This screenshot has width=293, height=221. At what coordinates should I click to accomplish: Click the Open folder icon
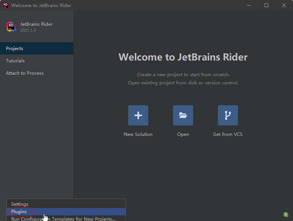pyautogui.click(x=183, y=115)
